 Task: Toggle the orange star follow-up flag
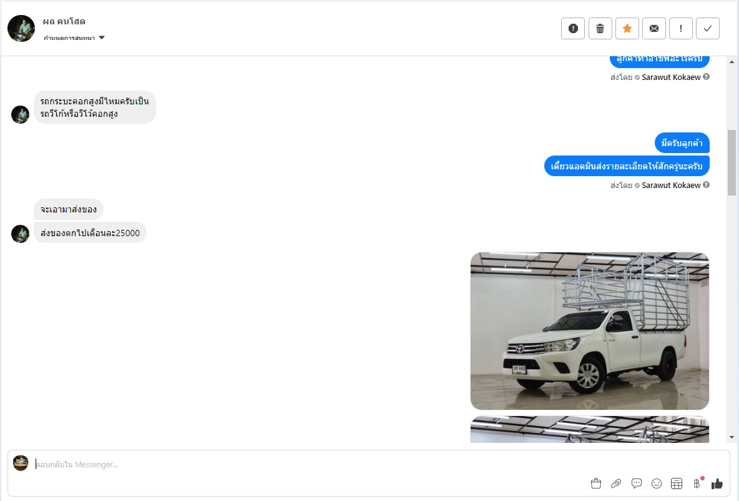(x=627, y=28)
